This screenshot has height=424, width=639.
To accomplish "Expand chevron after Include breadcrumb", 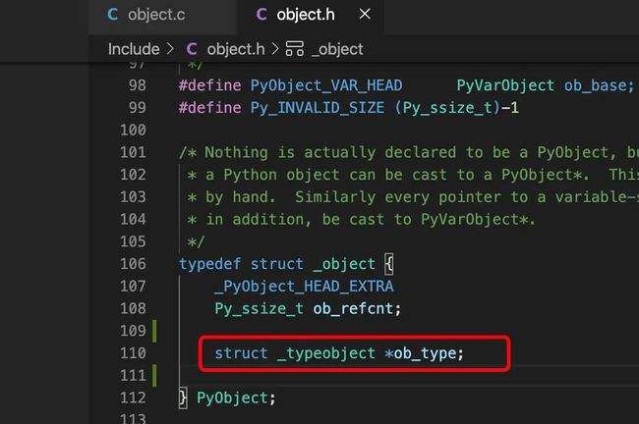I will tap(170, 49).
